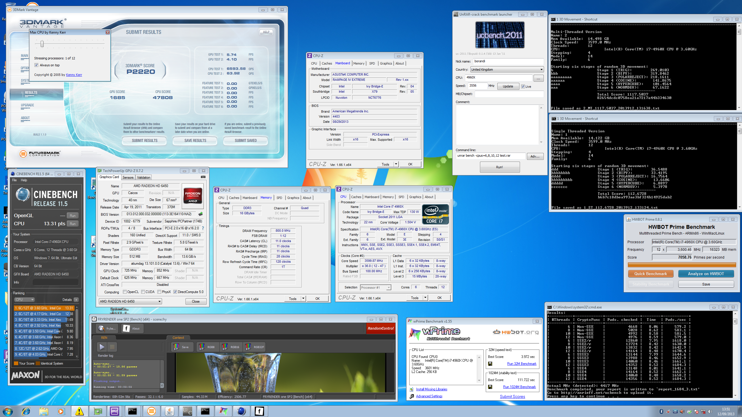Click the Cinebench ranking list scrollbar
The height and width of the screenshot is (417, 742).
[77, 332]
